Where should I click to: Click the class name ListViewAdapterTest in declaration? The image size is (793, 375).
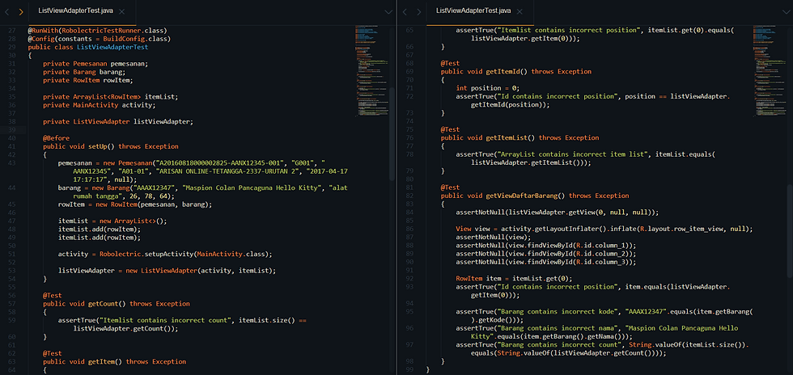pos(112,47)
